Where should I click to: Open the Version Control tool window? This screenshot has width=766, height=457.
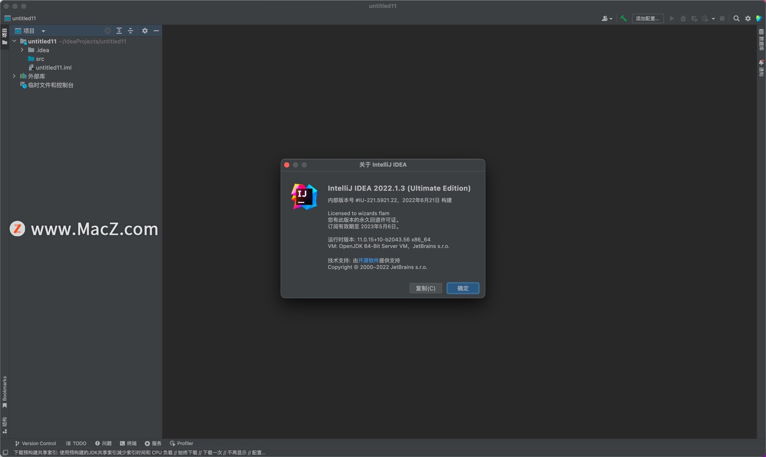(35, 443)
